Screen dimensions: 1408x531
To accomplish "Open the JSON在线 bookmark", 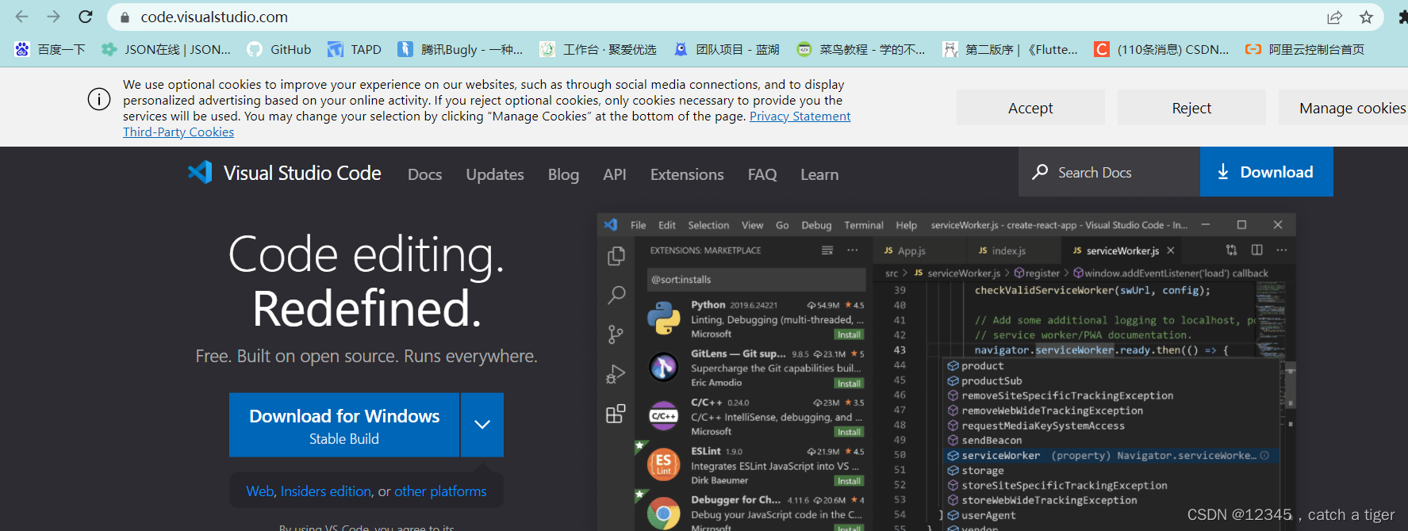I will coord(166,49).
